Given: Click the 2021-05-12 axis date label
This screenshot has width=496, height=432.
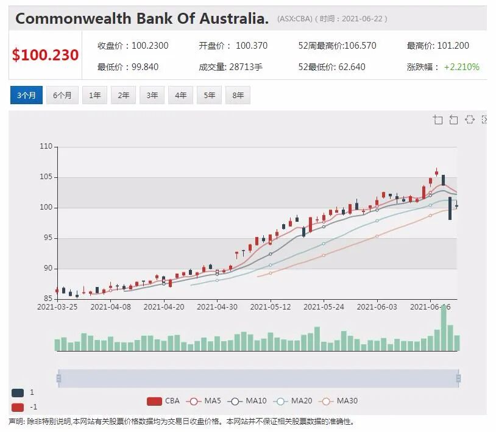Looking at the screenshot, I should coord(271,306).
